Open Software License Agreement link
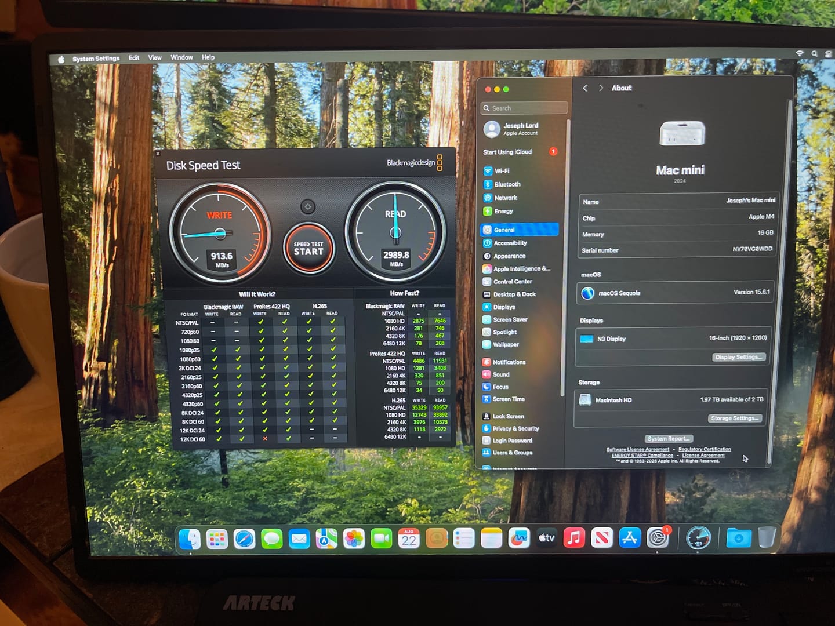835x626 pixels. pyautogui.click(x=638, y=449)
